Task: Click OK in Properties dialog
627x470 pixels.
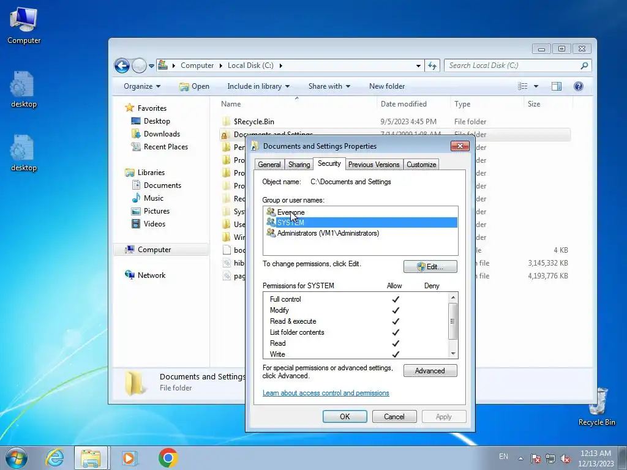Action: click(x=345, y=416)
